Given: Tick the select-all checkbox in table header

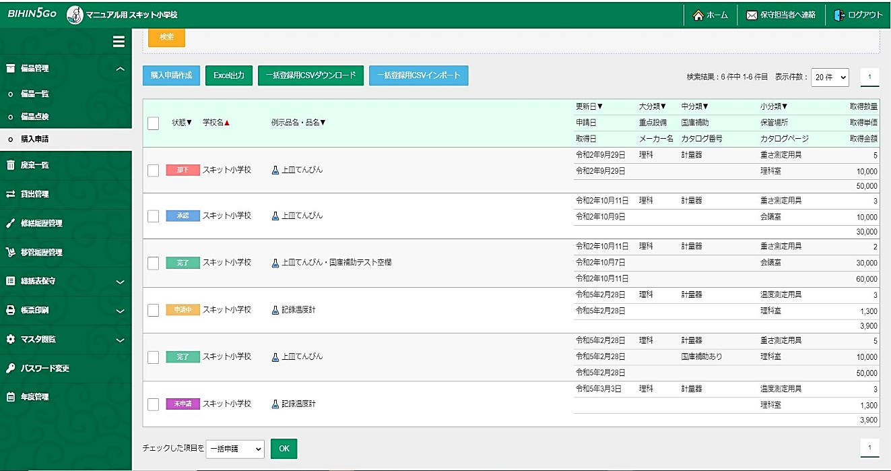Looking at the screenshot, I should click(x=153, y=123).
